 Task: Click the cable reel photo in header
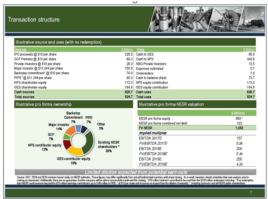tap(226, 19)
